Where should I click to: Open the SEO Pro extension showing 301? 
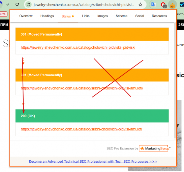172,5
